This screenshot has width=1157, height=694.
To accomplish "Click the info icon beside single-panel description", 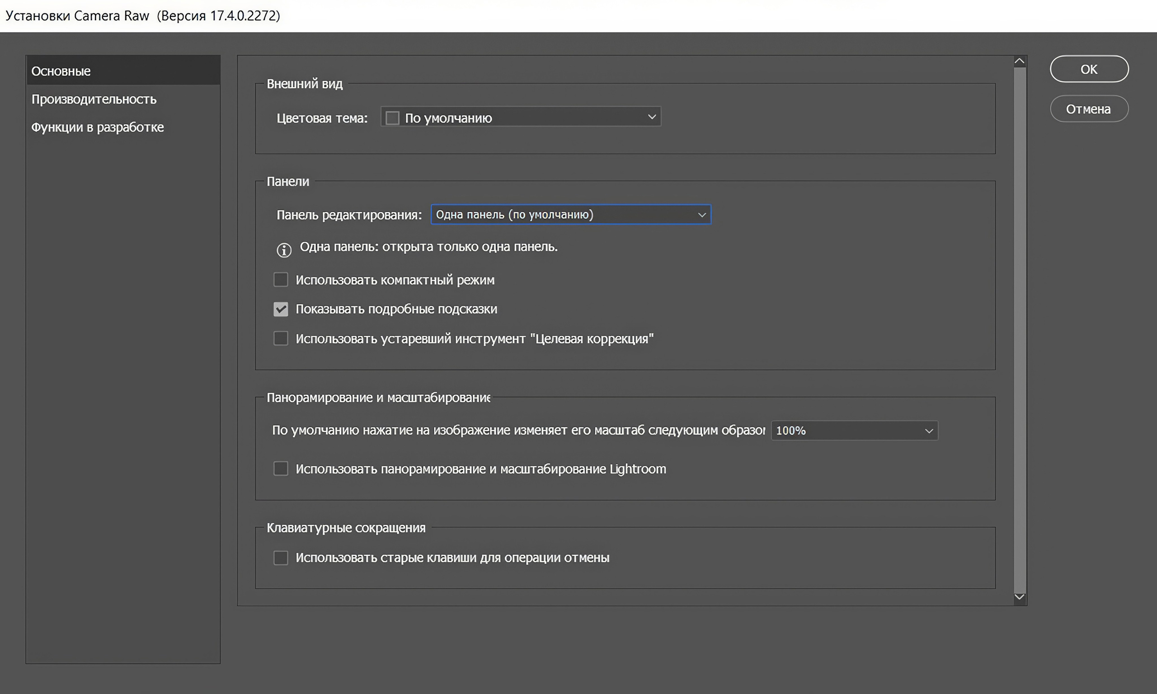I will [284, 250].
